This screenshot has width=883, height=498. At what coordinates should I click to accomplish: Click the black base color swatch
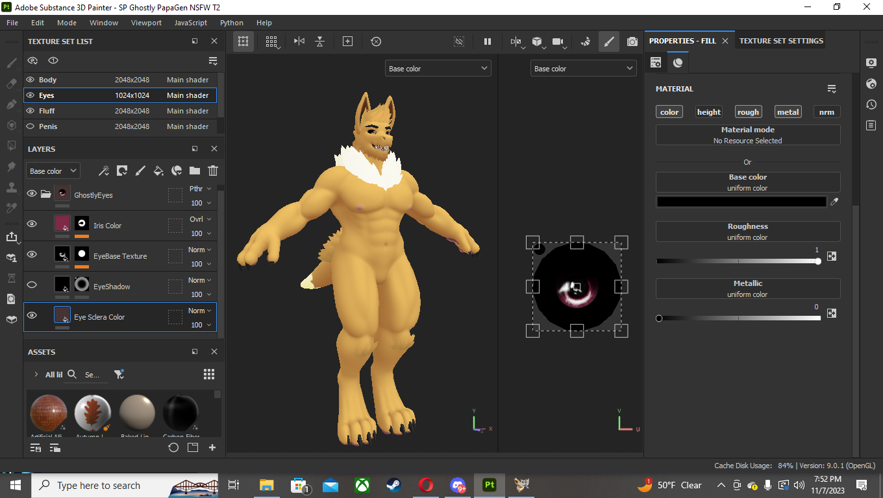click(x=741, y=202)
